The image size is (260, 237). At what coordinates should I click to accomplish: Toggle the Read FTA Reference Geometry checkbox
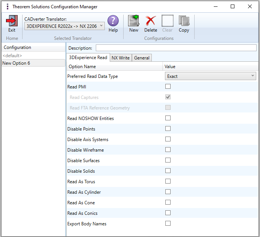[168, 108]
